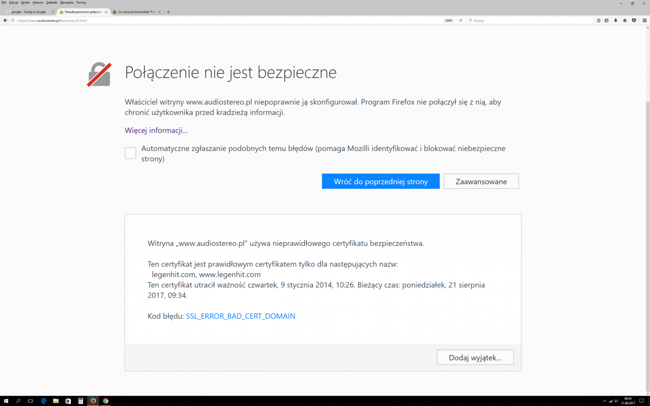Open the 'Więcej informacji…' link
The height and width of the screenshot is (406, 650).
tap(157, 130)
